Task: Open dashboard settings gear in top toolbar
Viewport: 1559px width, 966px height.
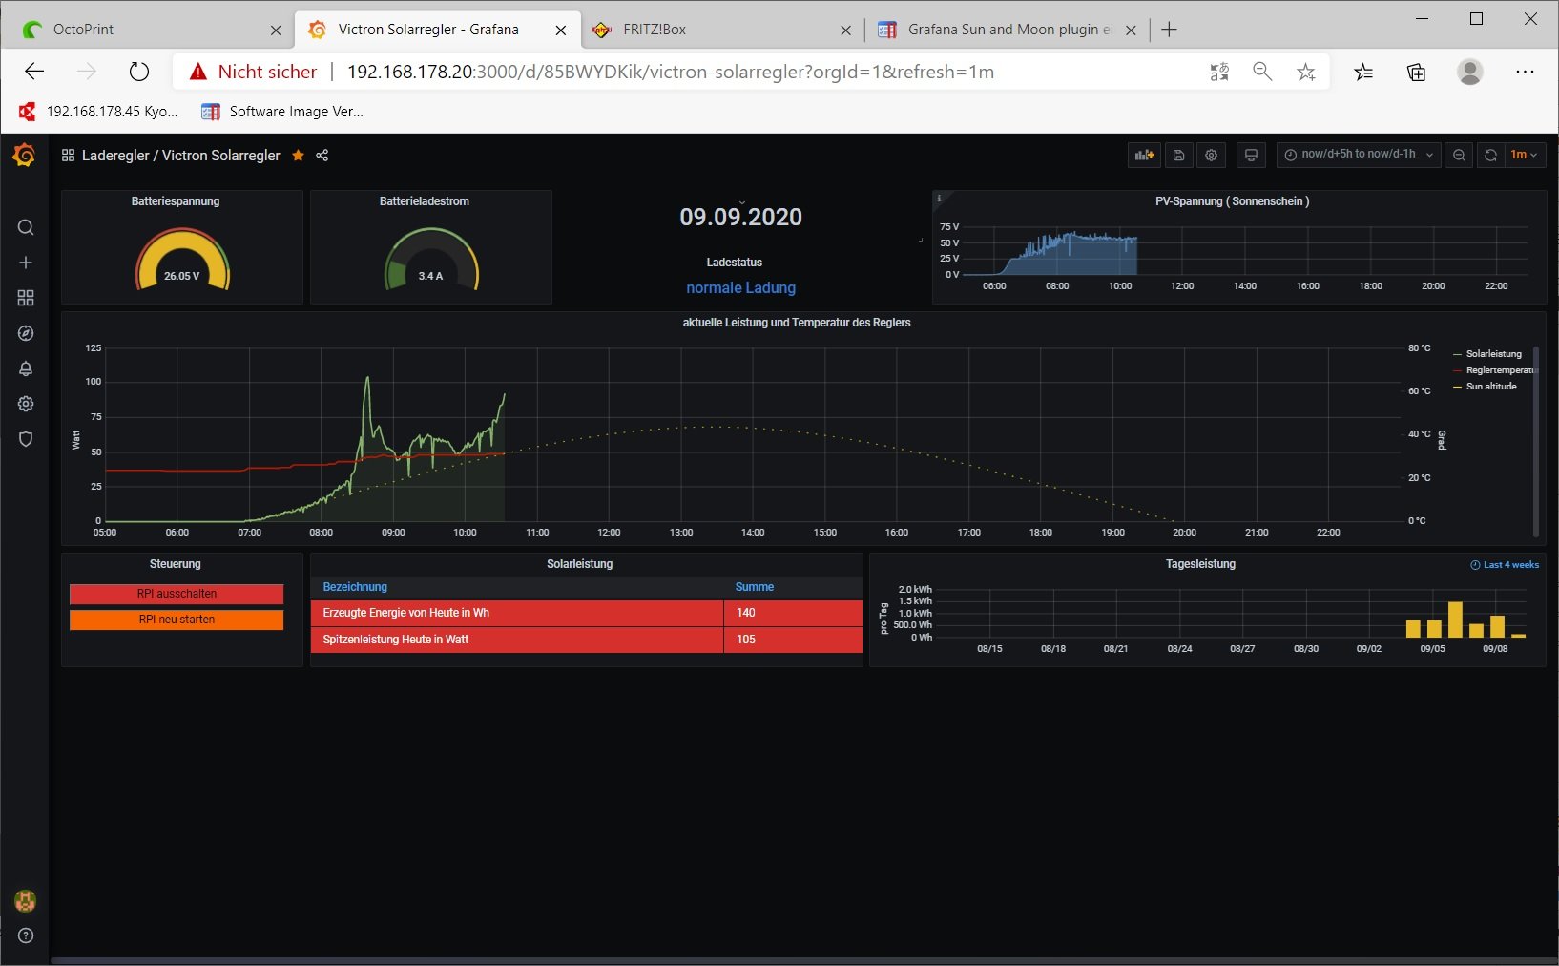Action: coord(1212,155)
